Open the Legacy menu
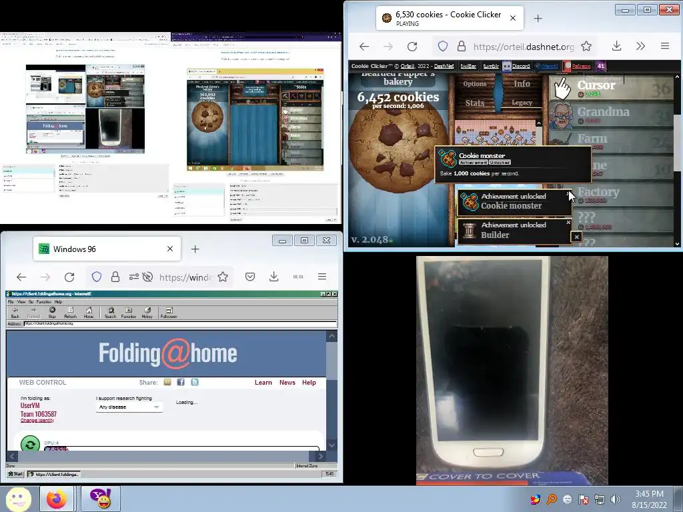 (522, 103)
